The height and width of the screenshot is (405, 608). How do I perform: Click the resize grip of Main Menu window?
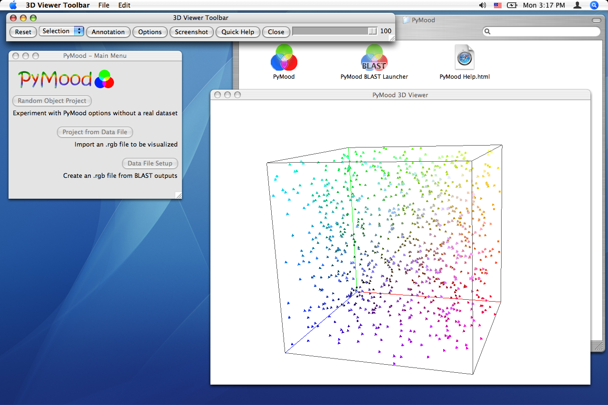point(179,195)
